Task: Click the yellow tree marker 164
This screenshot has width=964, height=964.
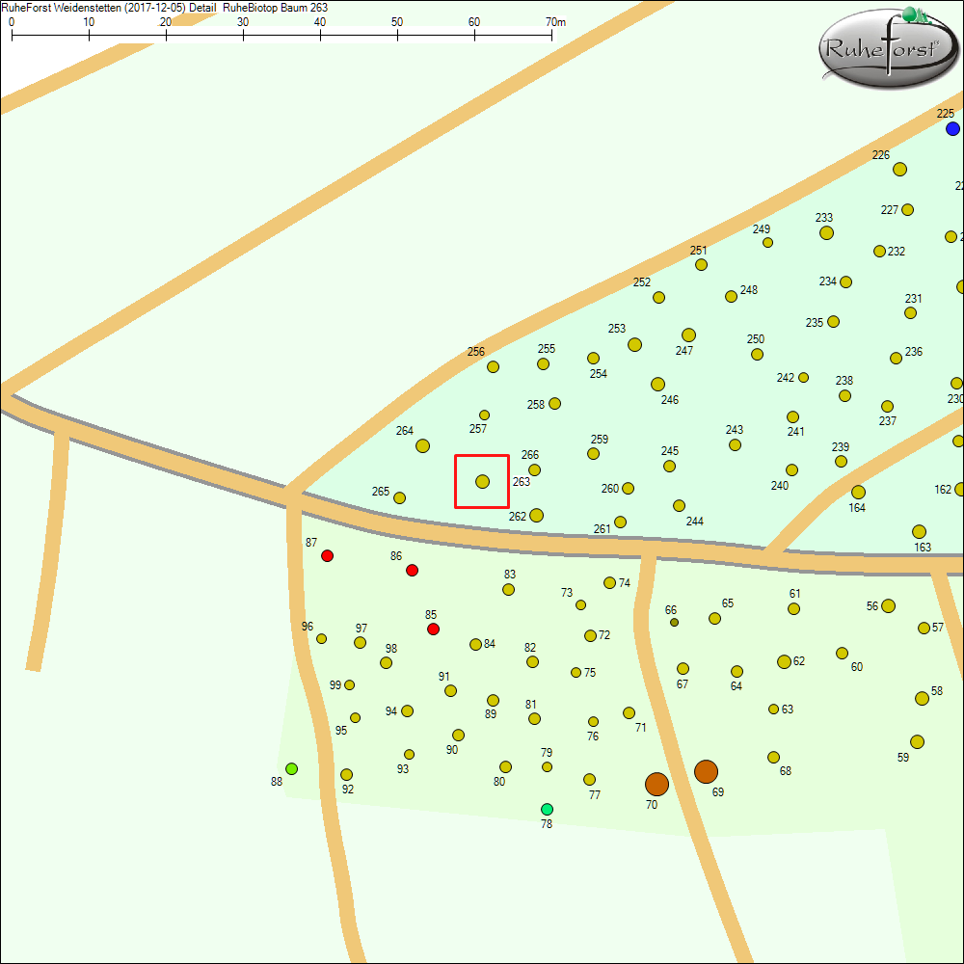Action: tap(858, 493)
